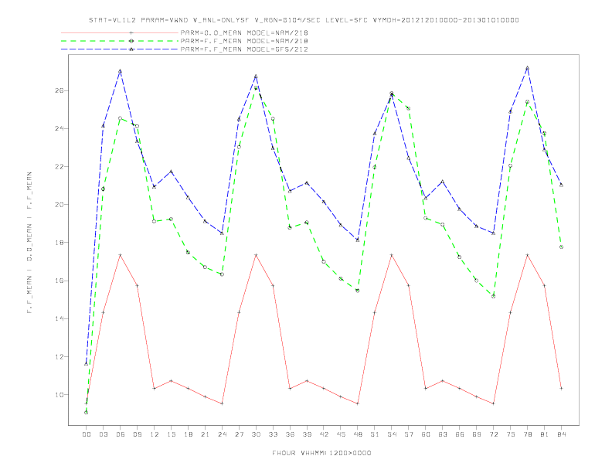Click the red O.O_MEAN plus marker at hour 72
Viewport: 612px width, 473px height.
(x=493, y=403)
